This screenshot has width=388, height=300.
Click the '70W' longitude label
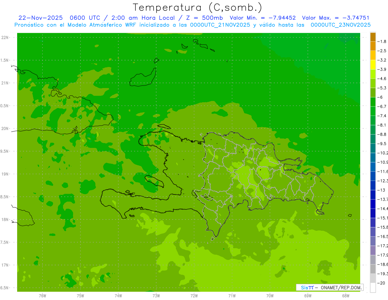point(270,295)
